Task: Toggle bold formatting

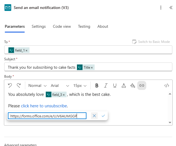Action: tap(97, 85)
